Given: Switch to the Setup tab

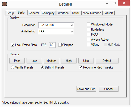Looking at the screenshot, I should (10, 13).
